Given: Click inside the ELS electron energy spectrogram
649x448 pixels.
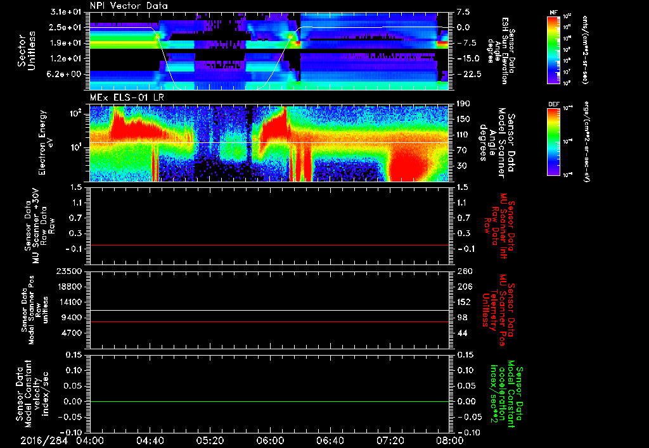Looking at the screenshot, I should point(269,144).
